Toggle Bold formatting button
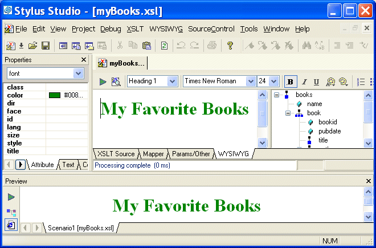Screen dimensions: 376x248 pos(291,82)
